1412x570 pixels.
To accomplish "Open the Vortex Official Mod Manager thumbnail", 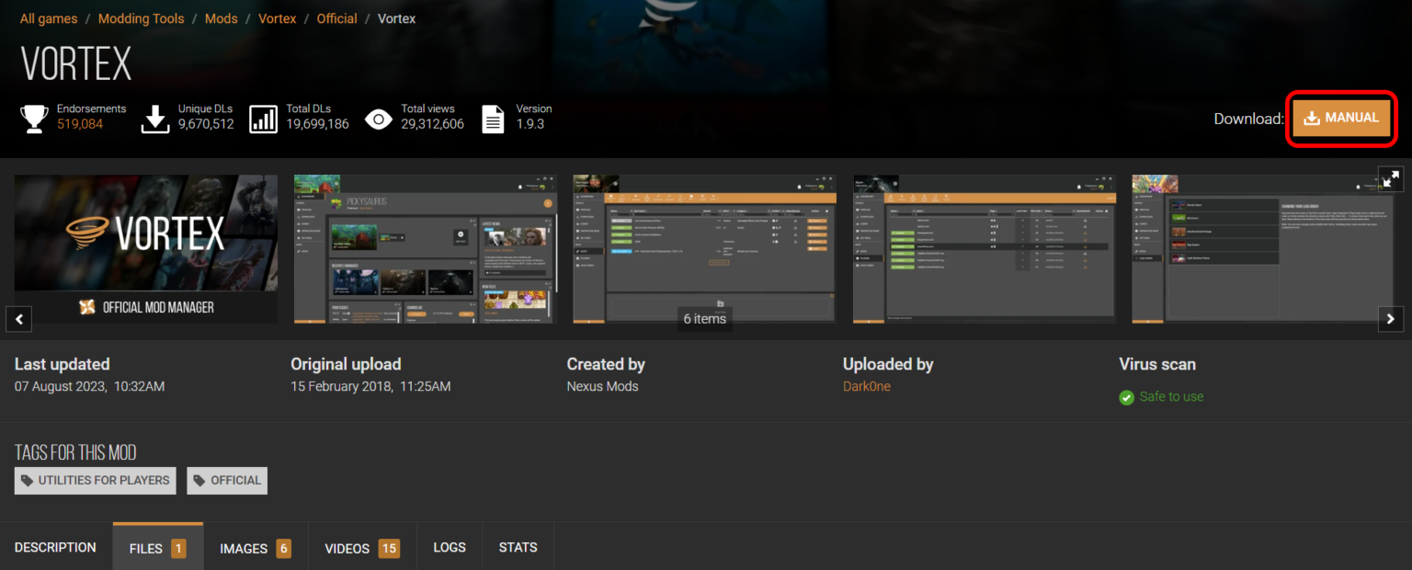I will (146, 249).
